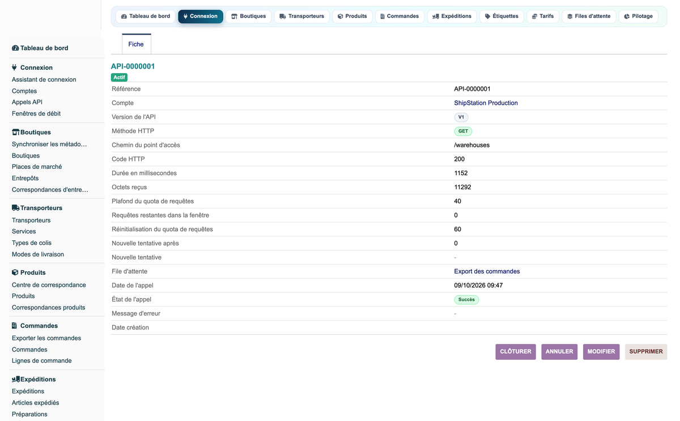Screen dimensions: 680x421
Task: Click the pie chart icon beside Pilotage
Action: coord(627,16)
